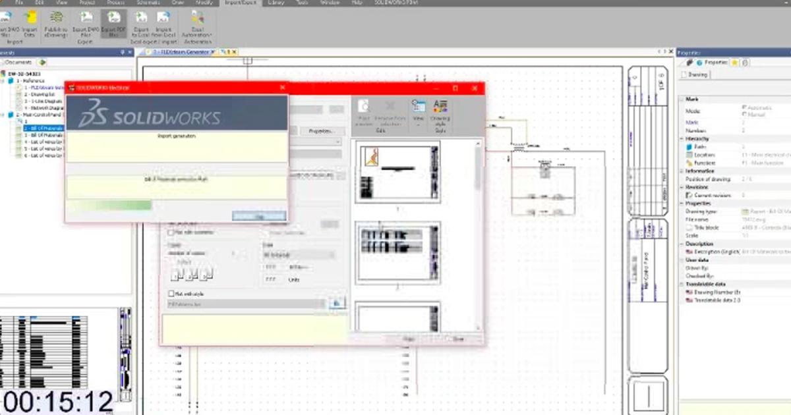
Task: Click the report generation progress bar
Action: [176, 205]
